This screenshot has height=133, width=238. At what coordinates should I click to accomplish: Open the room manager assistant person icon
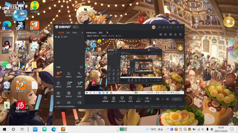point(69,74)
